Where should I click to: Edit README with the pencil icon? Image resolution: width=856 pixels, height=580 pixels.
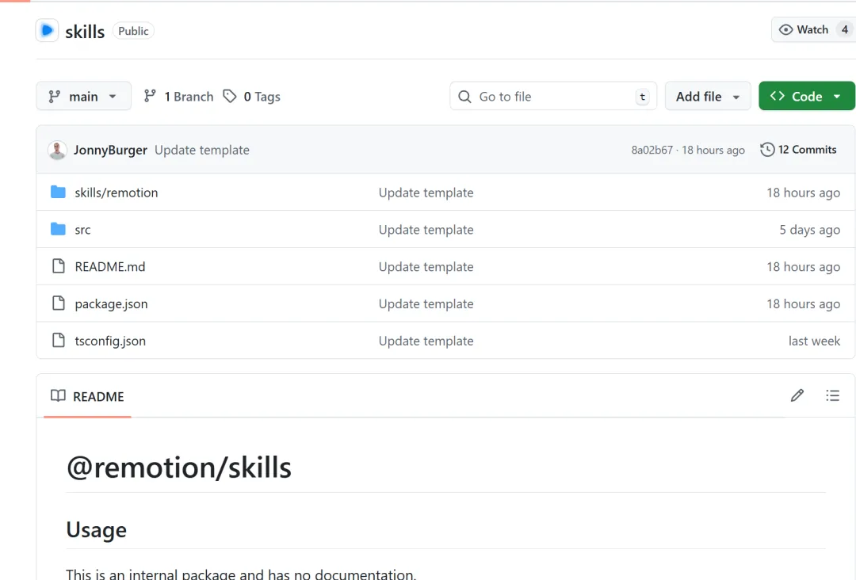pyautogui.click(x=797, y=395)
